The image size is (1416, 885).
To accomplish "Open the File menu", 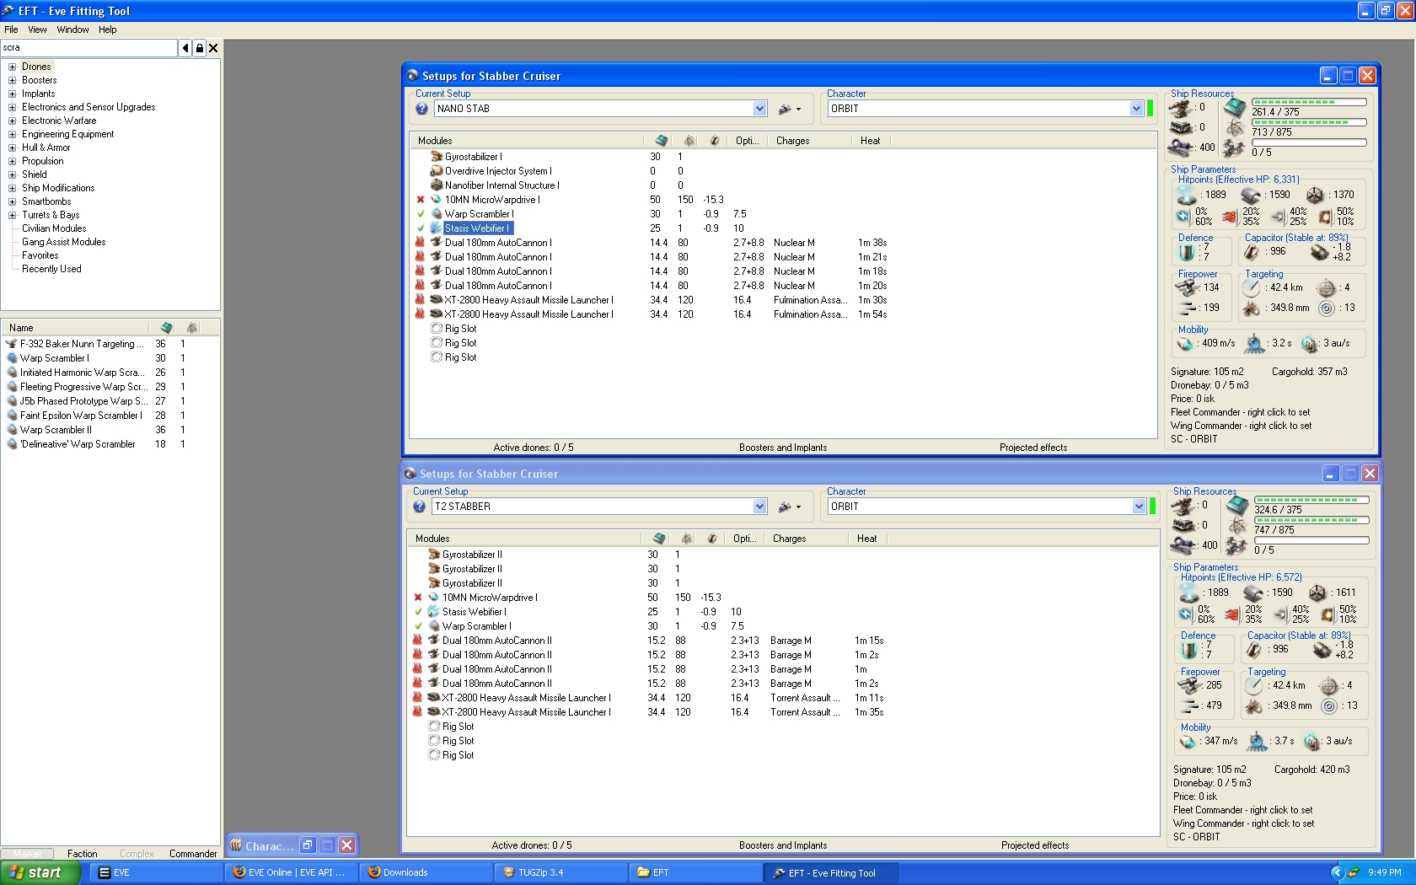I will coord(11,29).
